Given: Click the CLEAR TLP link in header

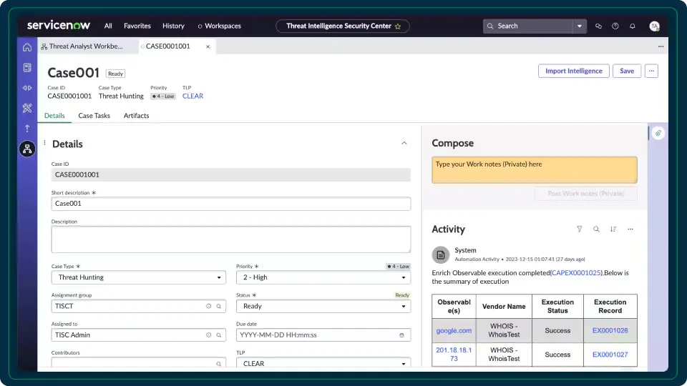Looking at the screenshot, I should (193, 96).
